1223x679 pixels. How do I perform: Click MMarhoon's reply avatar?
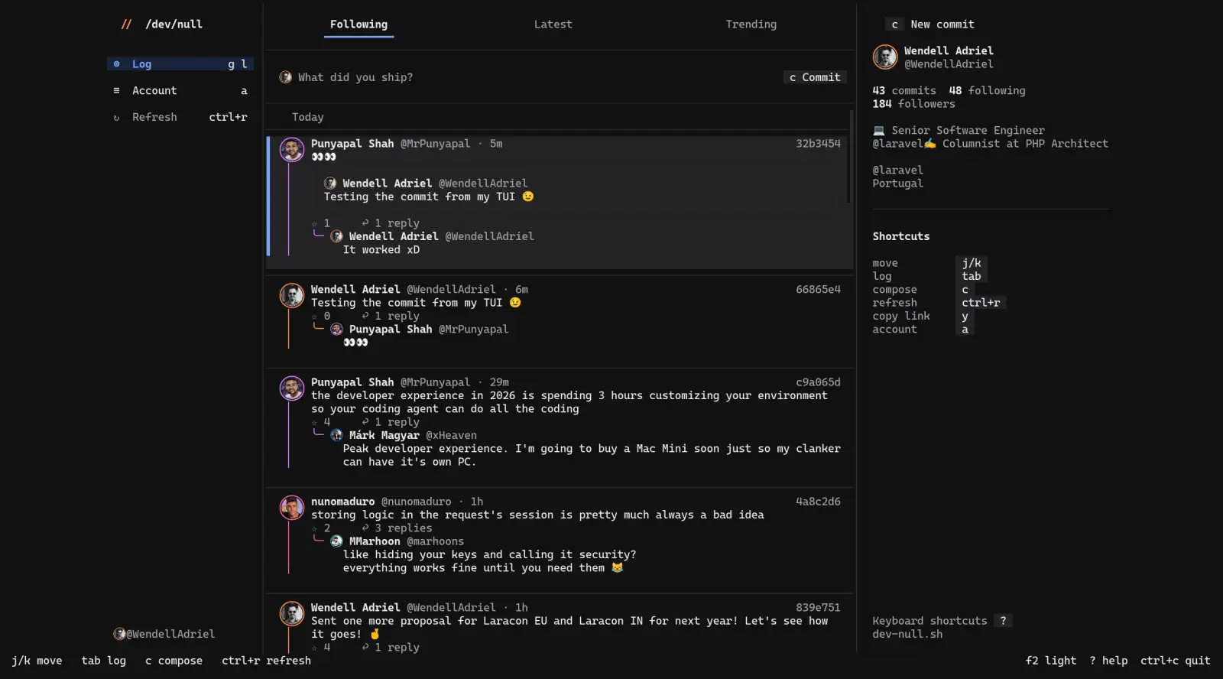(x=336, y=541)
